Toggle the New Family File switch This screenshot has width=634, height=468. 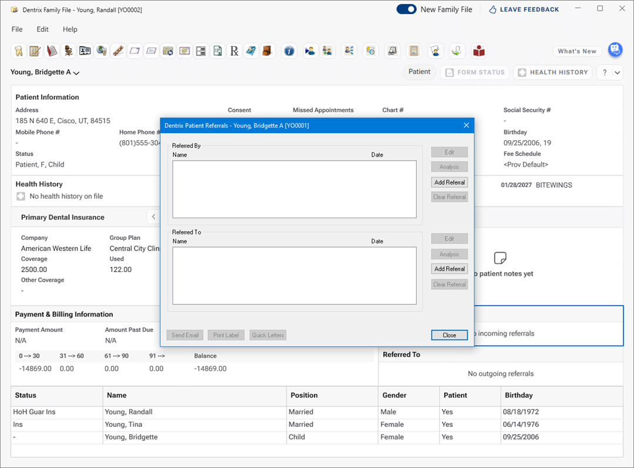coord(406,9)
